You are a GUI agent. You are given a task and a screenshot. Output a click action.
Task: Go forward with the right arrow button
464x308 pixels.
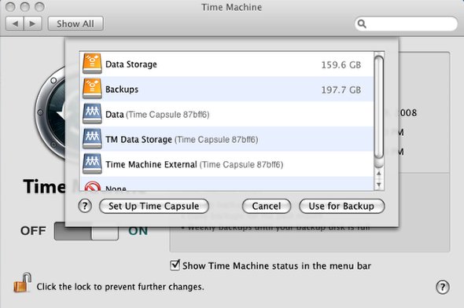pos(33,24)
